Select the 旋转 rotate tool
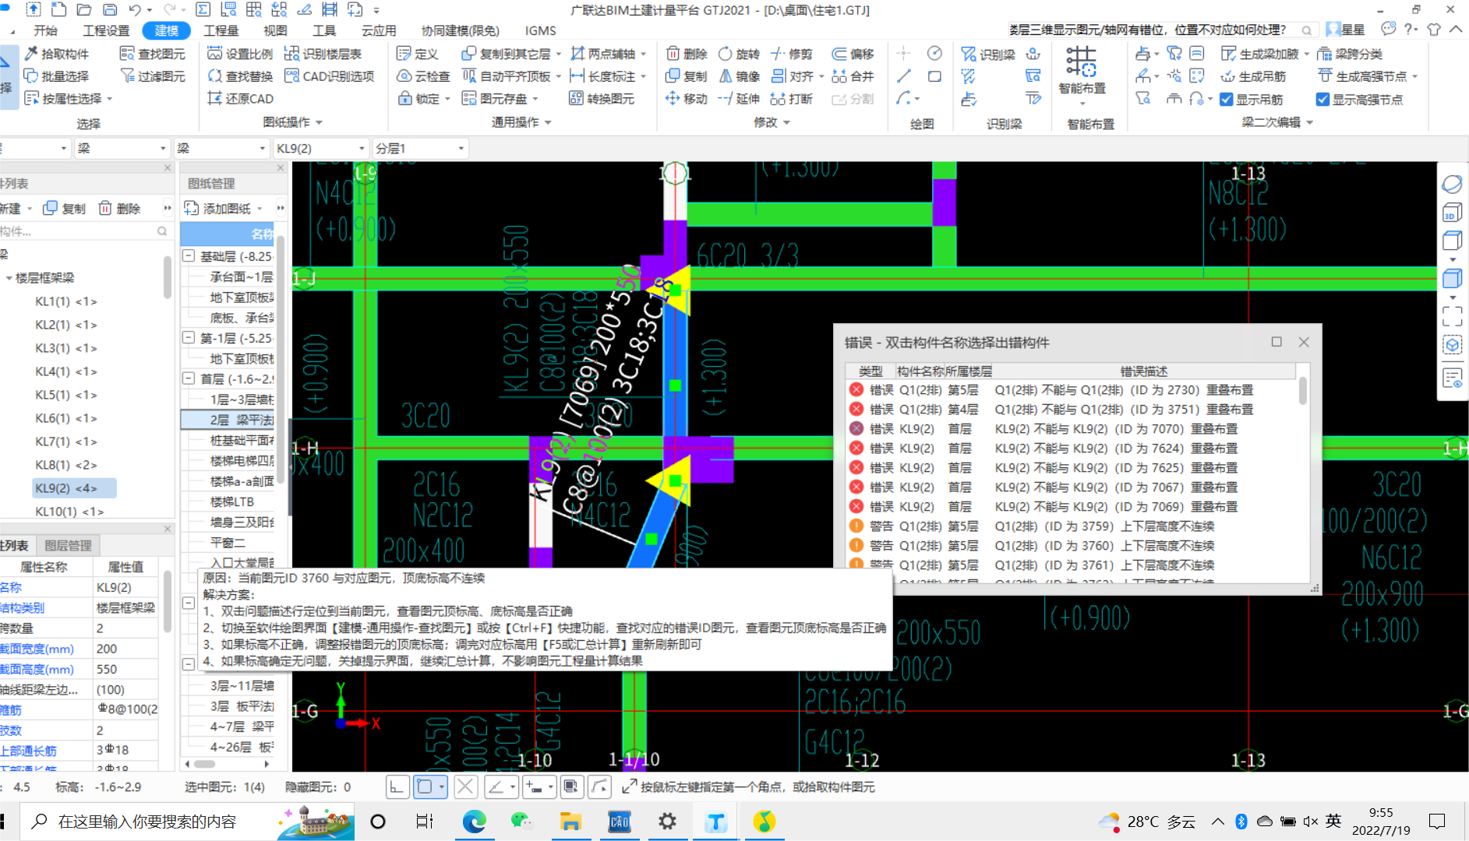 739,54
